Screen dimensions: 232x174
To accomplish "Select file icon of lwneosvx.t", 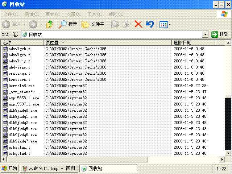I will 5,79.
